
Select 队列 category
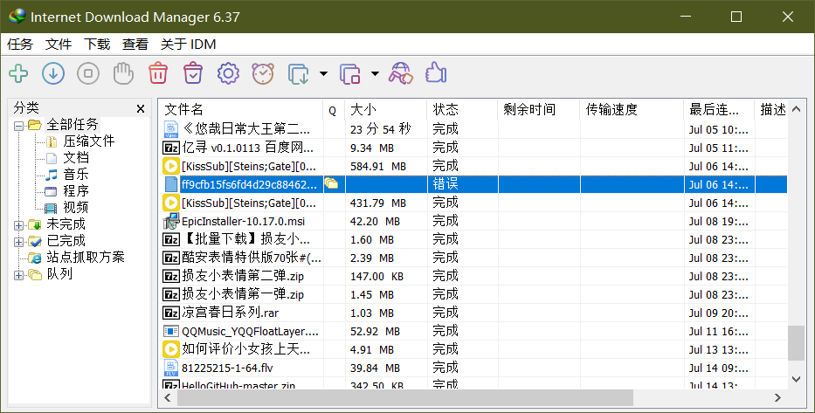[x=59, y=274]
